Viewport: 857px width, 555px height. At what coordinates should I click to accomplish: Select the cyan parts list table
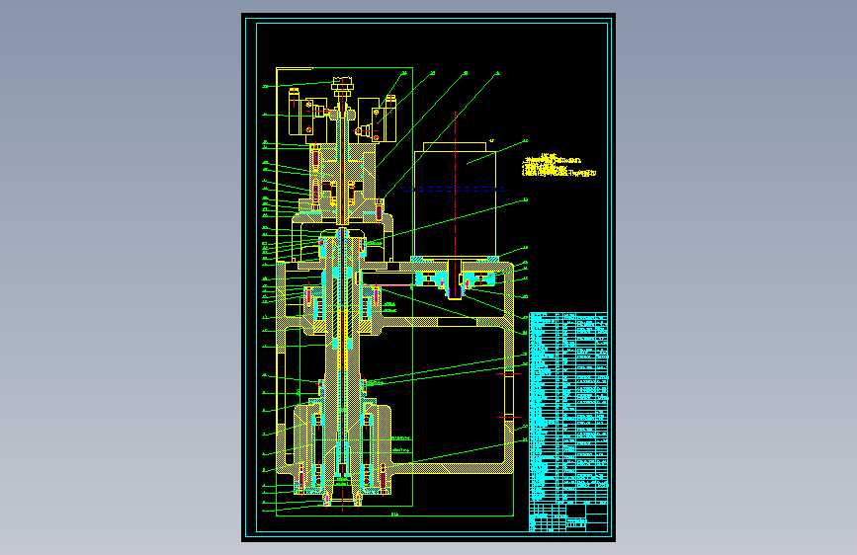[x=568, y=408]
